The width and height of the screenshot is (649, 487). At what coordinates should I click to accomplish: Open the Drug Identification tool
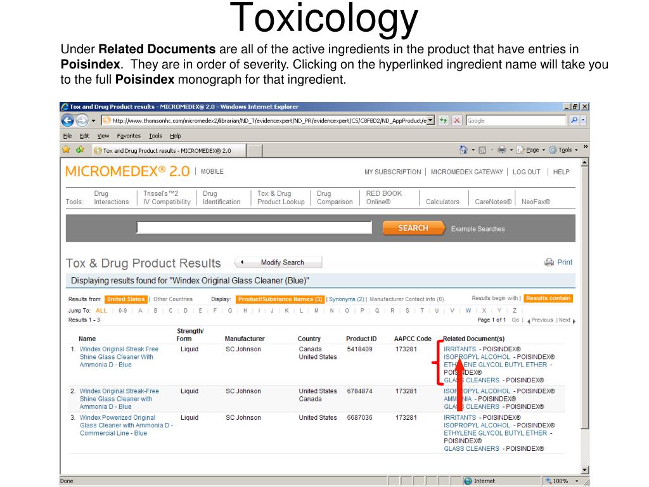pyautogui.click(x=221, y=198)
